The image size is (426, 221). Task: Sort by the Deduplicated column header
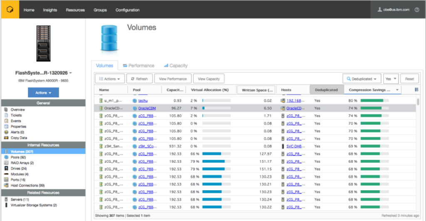click(326, 90)
